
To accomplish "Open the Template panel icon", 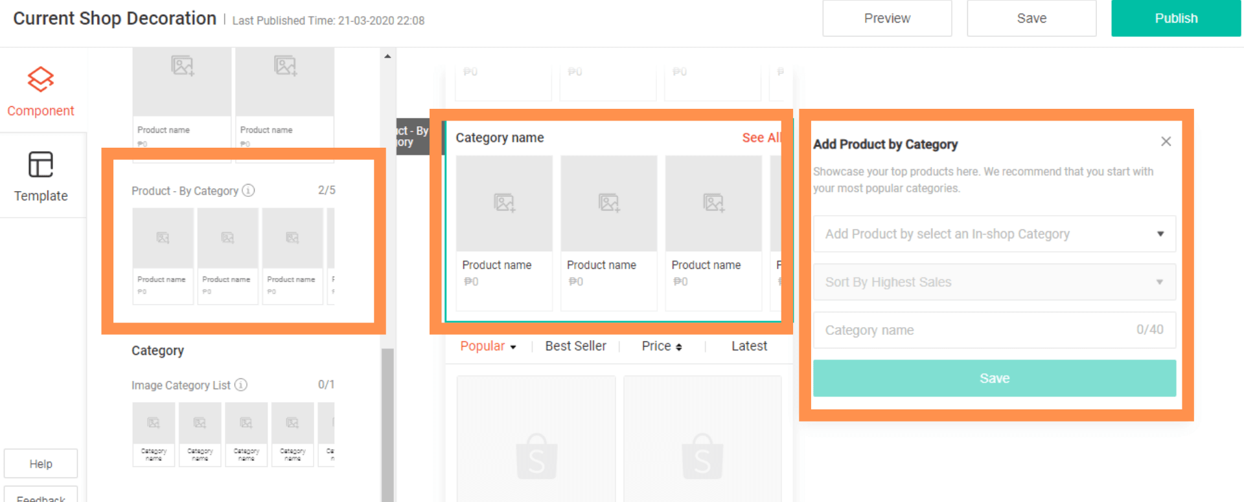I will pyautogui.click(x=40, y=165).
